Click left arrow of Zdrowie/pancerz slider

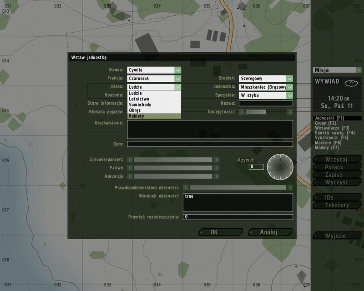pos(130,160)
